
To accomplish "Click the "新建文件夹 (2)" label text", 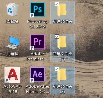I will pyautogui.click(x=62, y=57).
